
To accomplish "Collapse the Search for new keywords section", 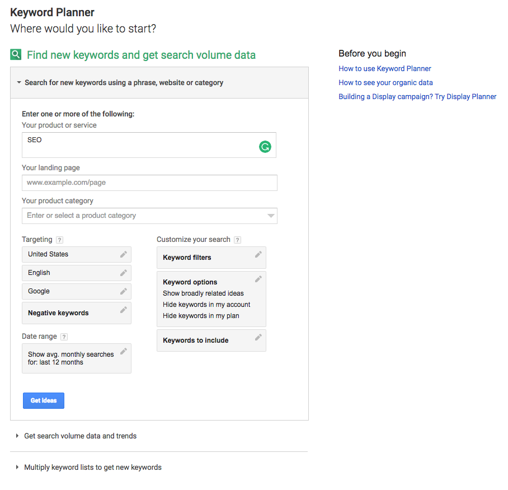I will 19,82.
